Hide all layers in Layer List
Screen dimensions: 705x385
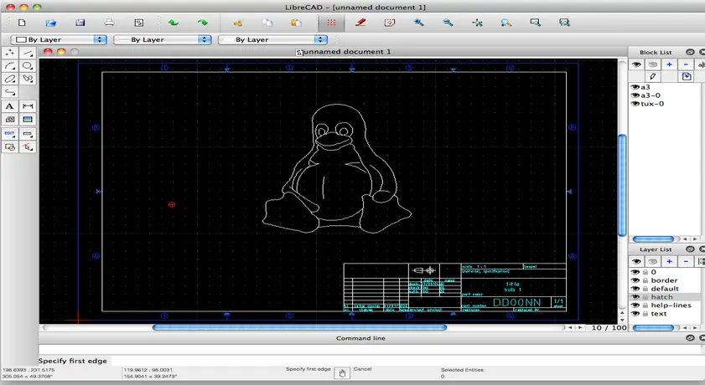(652, 262)
